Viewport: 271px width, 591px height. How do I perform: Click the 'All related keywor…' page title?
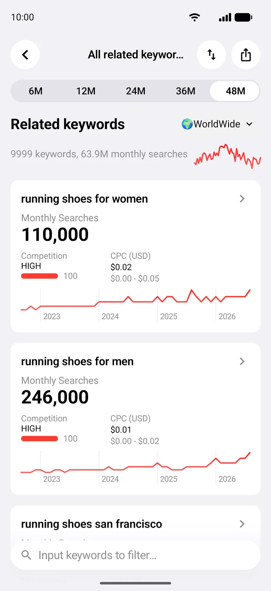tap(135, 55)
